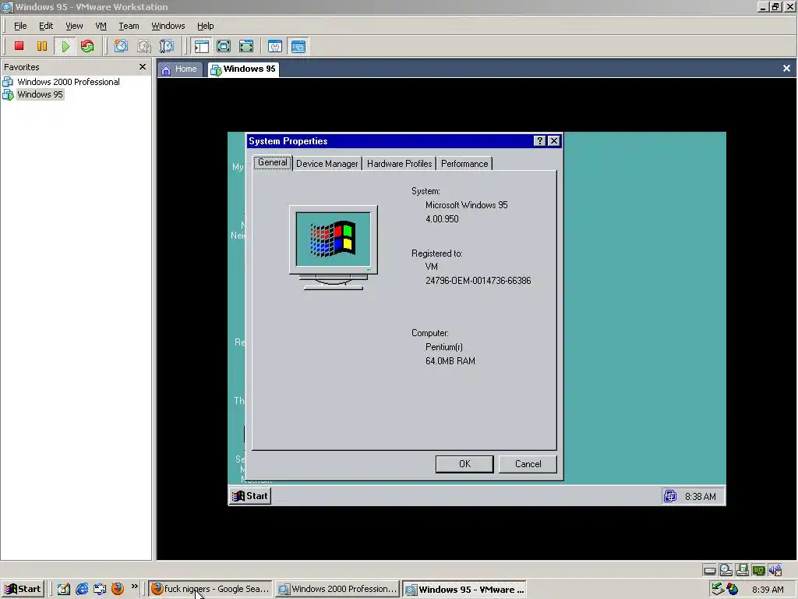Switch to the Home tab
Viewport: 798px width, 599px height.
point(180,69)
